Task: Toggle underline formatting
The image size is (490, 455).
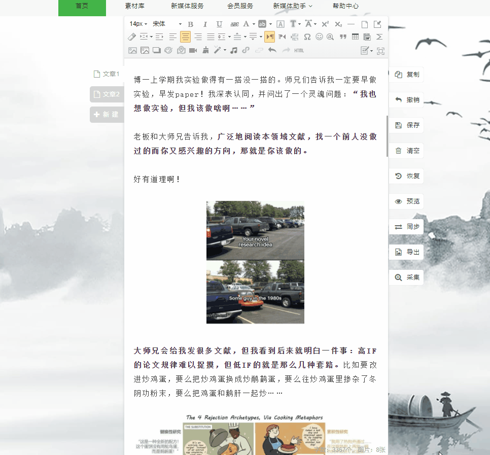Action: point(219,24)
